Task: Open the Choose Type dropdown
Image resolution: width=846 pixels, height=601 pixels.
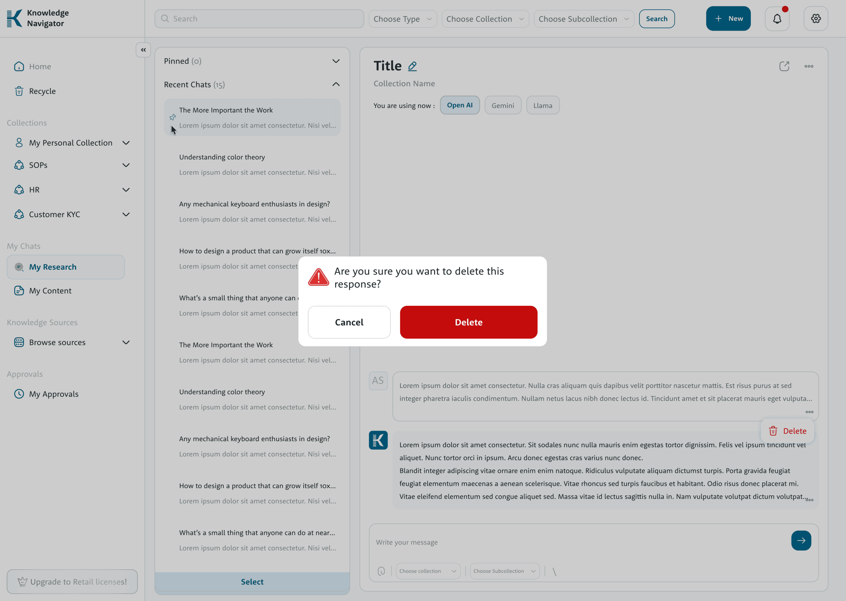Action: 403,19
